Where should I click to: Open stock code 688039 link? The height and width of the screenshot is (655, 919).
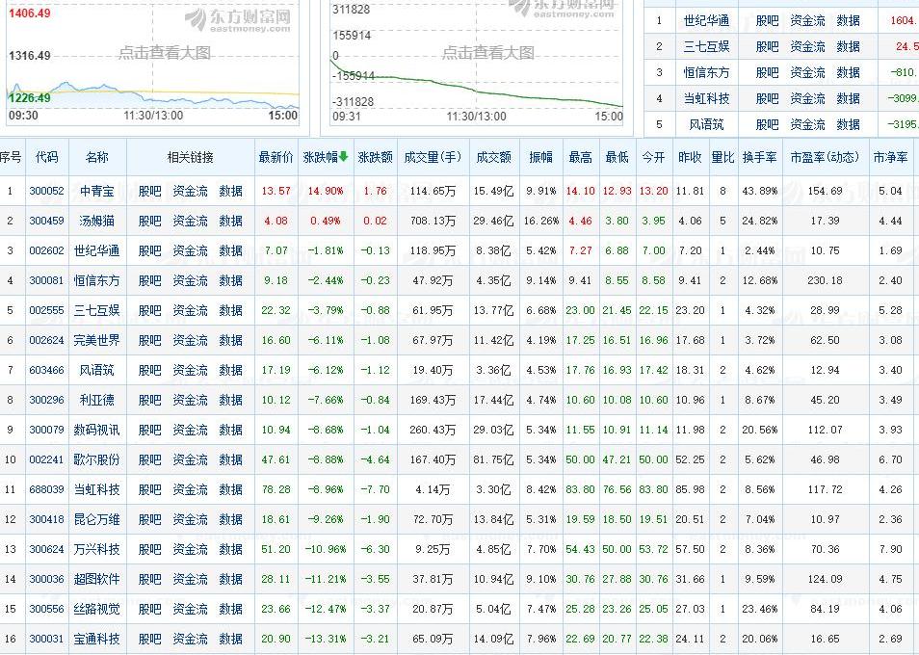(x=46, y=489)
